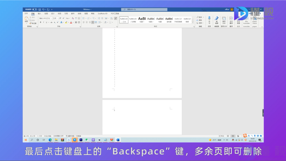Click the Clear Formatting icon
The image size is (286, 161).
73,18
